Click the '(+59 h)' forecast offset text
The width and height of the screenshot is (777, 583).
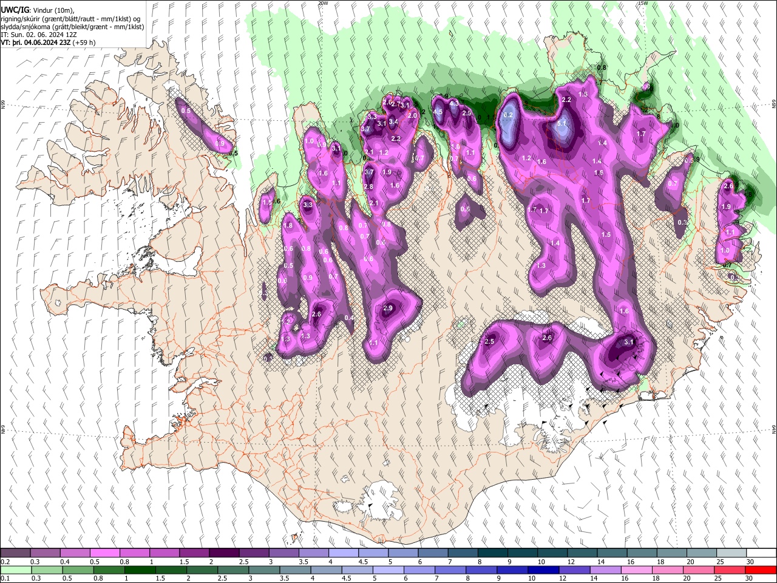click(84, 43)
